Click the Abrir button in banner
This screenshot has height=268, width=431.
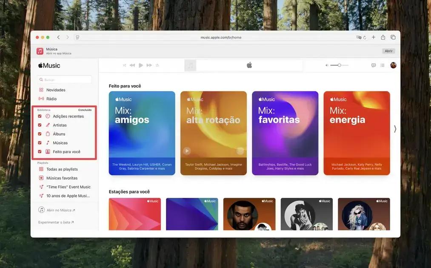coord(388,51)
